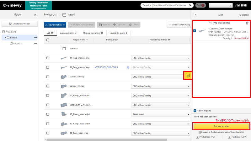The height and width of the screenshot is (141, 251).
Task: Click the Simple 2D Drawing button
Action: 179,25
